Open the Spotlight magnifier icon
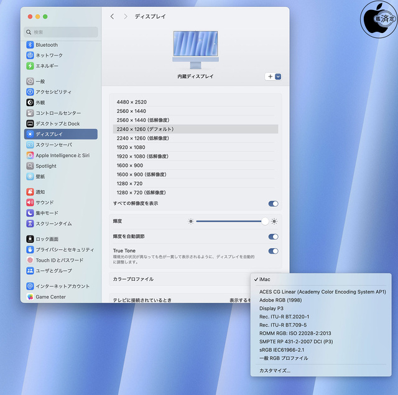Screen dimensions: 398x395 (30, 166)
